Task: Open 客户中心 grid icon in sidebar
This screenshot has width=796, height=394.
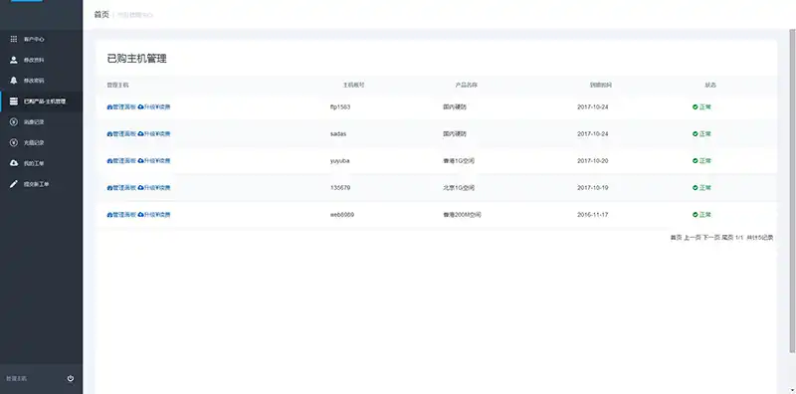Action: 14,39
